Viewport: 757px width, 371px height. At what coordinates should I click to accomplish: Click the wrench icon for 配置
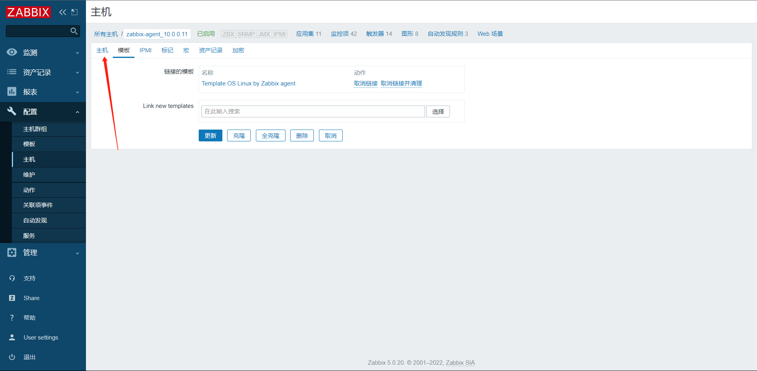point(12,111)
